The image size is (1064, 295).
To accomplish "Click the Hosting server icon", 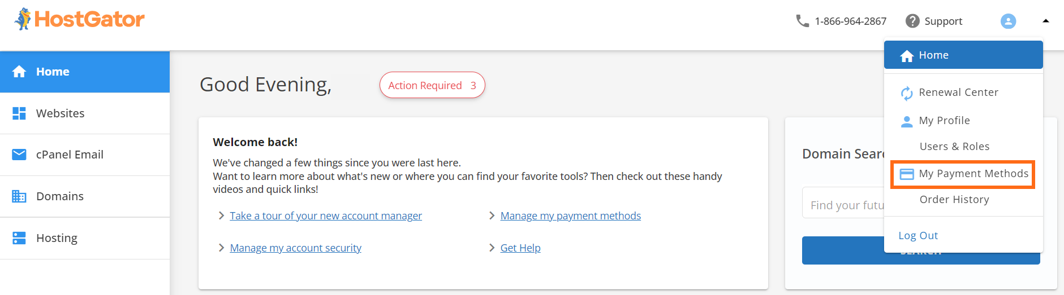I will tap(19, 238).
